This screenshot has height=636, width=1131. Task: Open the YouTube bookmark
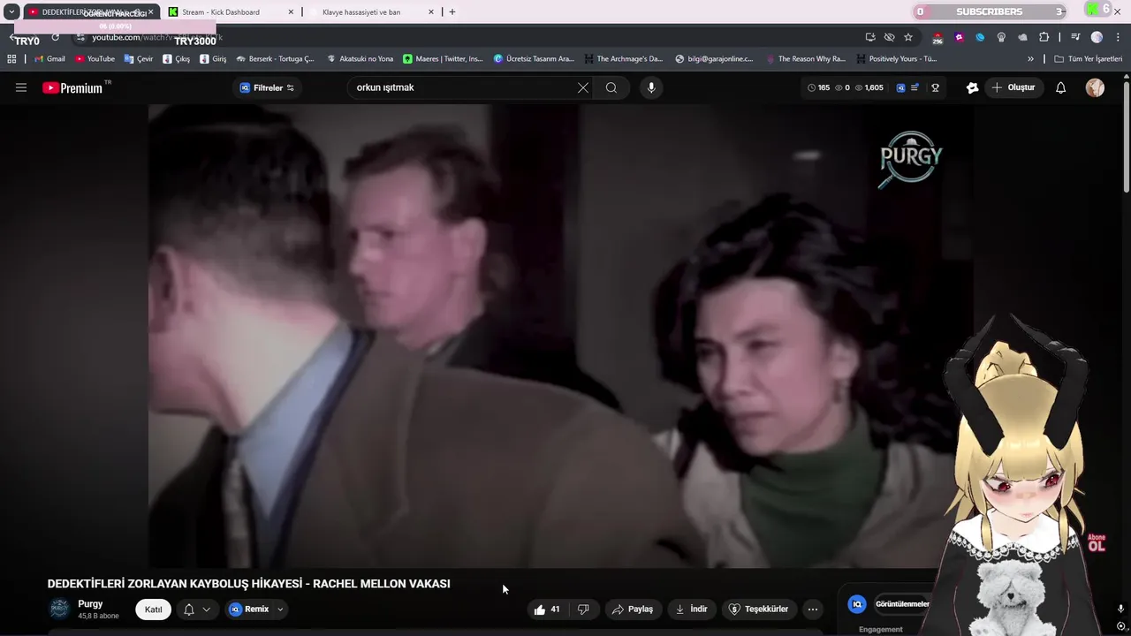95,59
